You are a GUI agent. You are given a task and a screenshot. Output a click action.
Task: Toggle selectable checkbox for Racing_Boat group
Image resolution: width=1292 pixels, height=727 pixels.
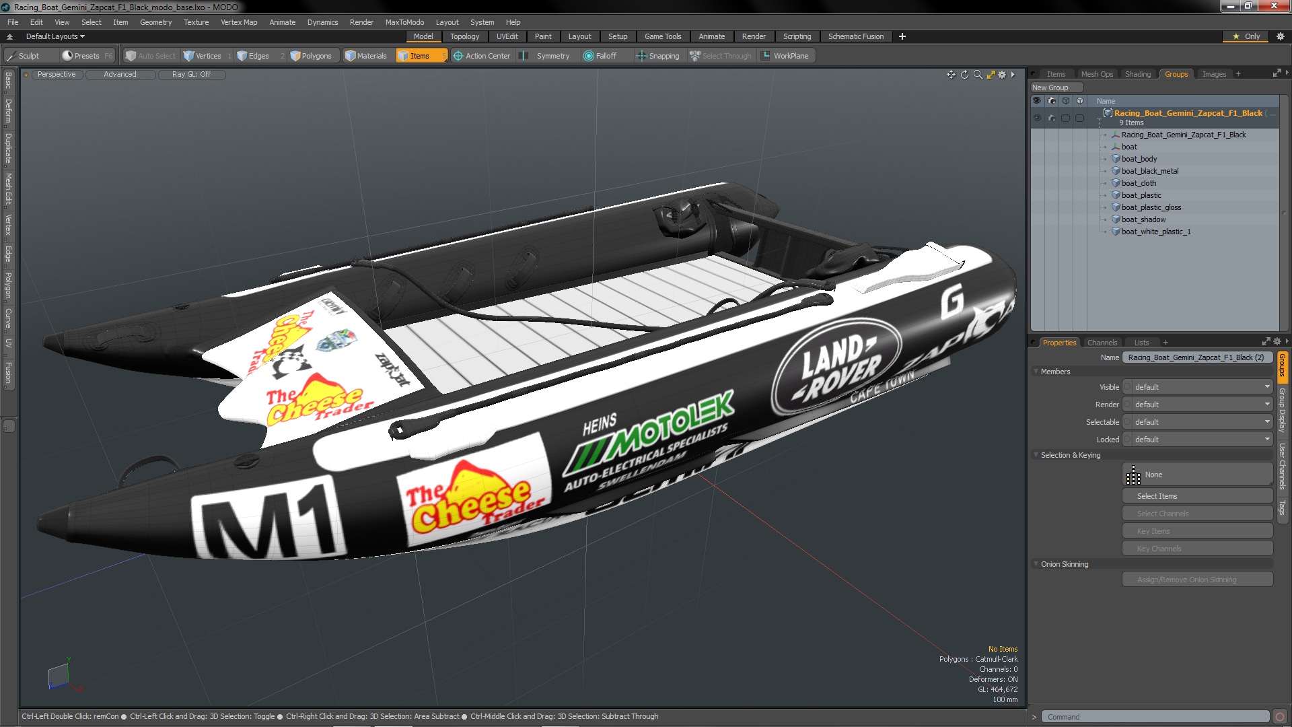[1066, 118]
